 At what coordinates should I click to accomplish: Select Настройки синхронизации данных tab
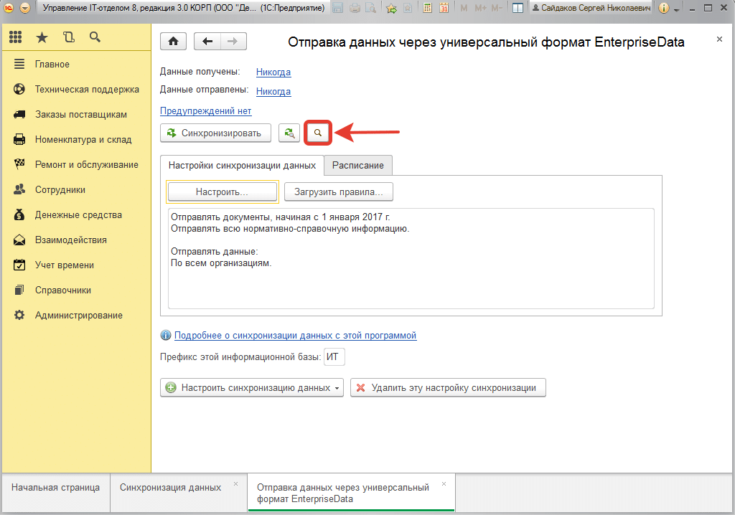click(x=242, y=166)
